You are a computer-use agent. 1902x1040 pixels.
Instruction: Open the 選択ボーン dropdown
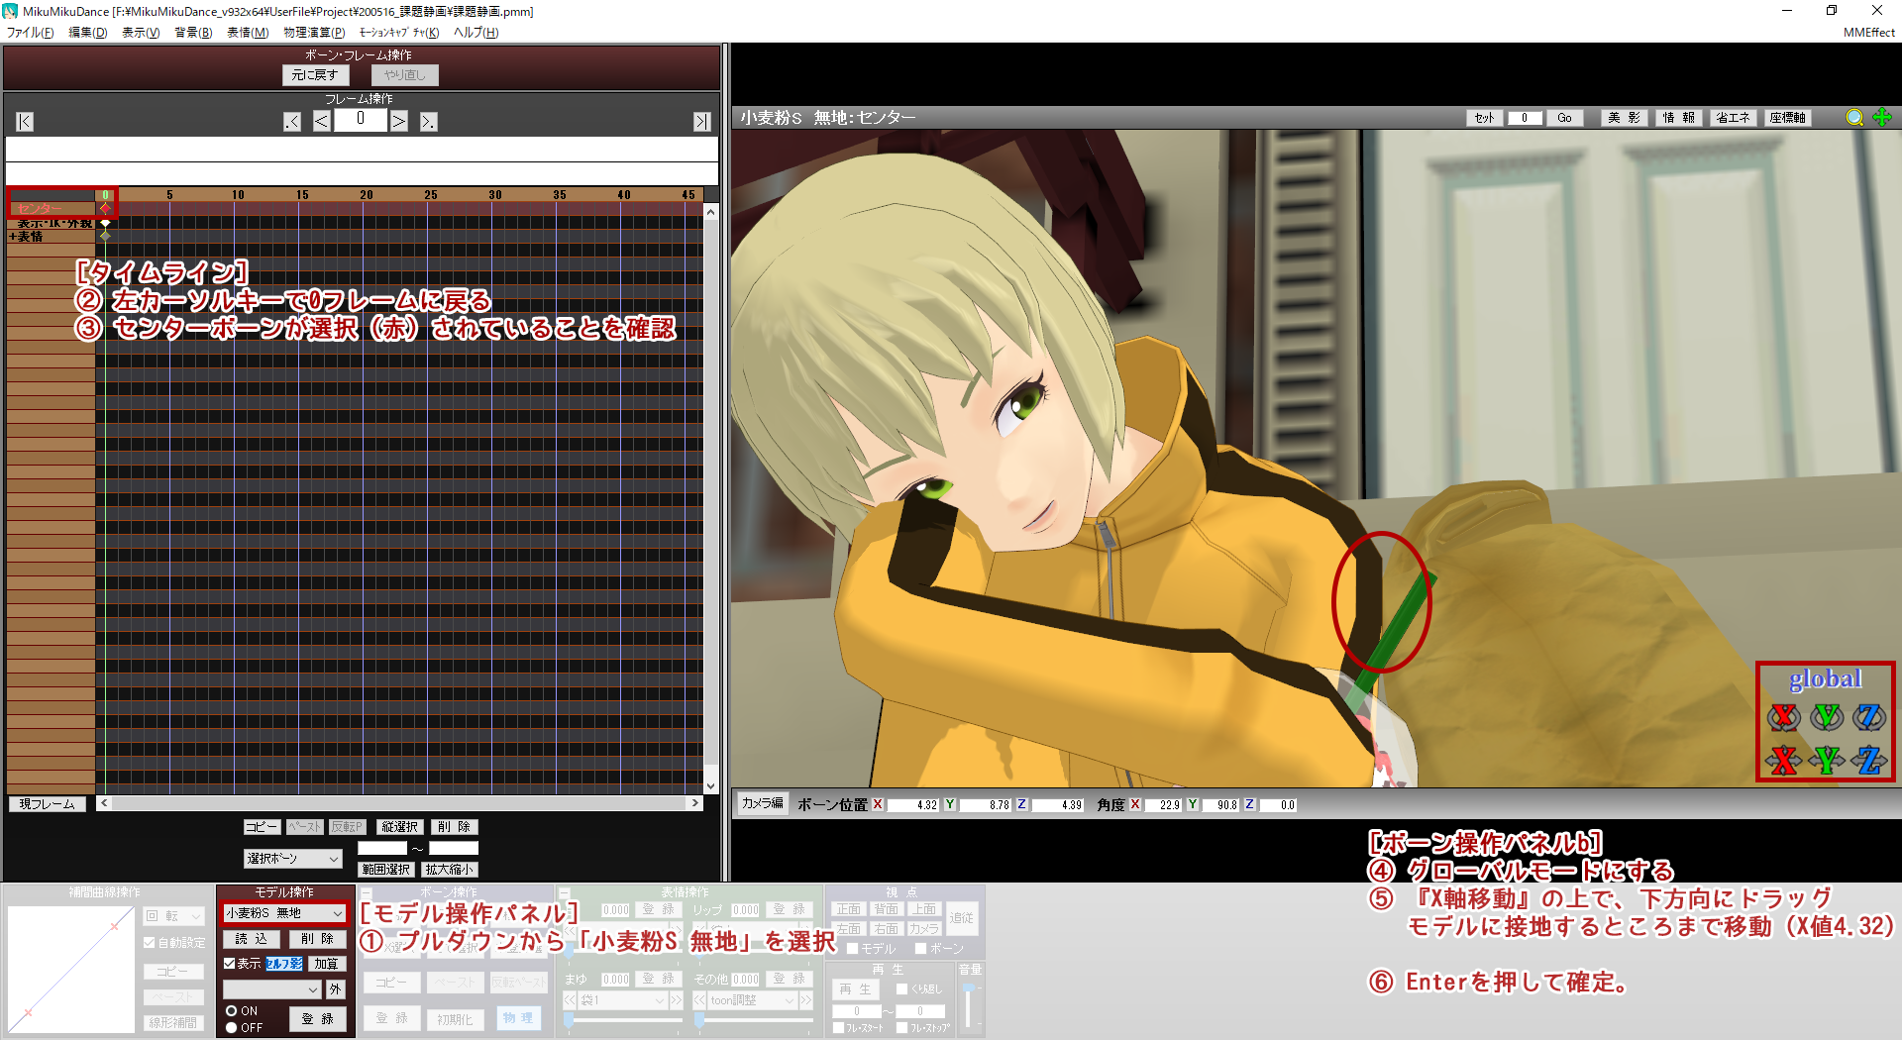(292, 859)
